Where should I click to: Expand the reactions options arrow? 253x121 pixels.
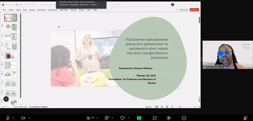click(x=129, y=118)
